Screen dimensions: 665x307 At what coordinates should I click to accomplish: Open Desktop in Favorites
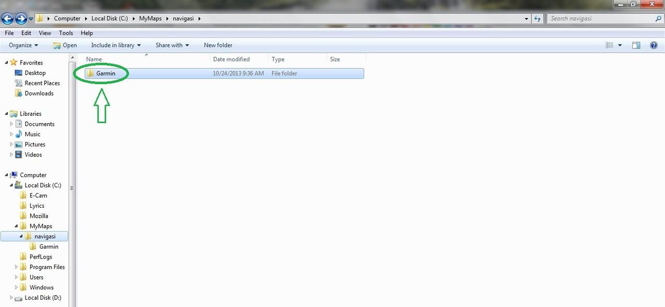click(x=35, y=73)
